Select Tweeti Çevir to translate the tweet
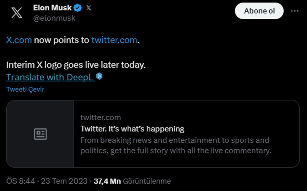Viewport: 307px width, 191px height. point(25,89)
